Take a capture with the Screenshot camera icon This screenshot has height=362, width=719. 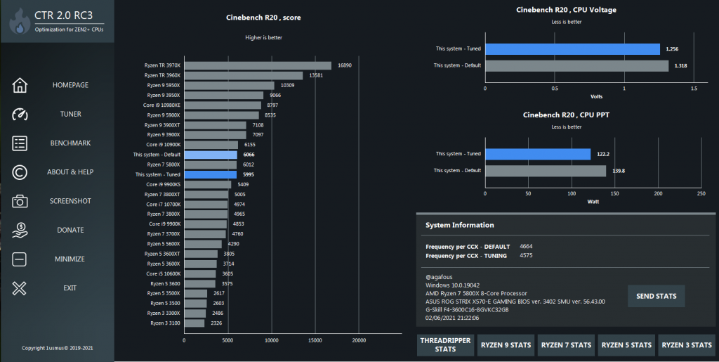point(20,201)
